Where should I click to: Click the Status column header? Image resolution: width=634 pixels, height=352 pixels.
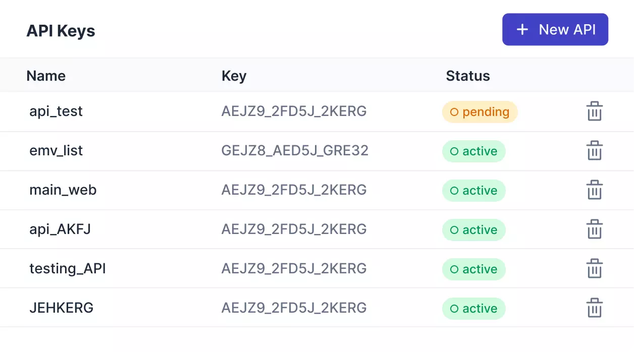tap(467, 76)
